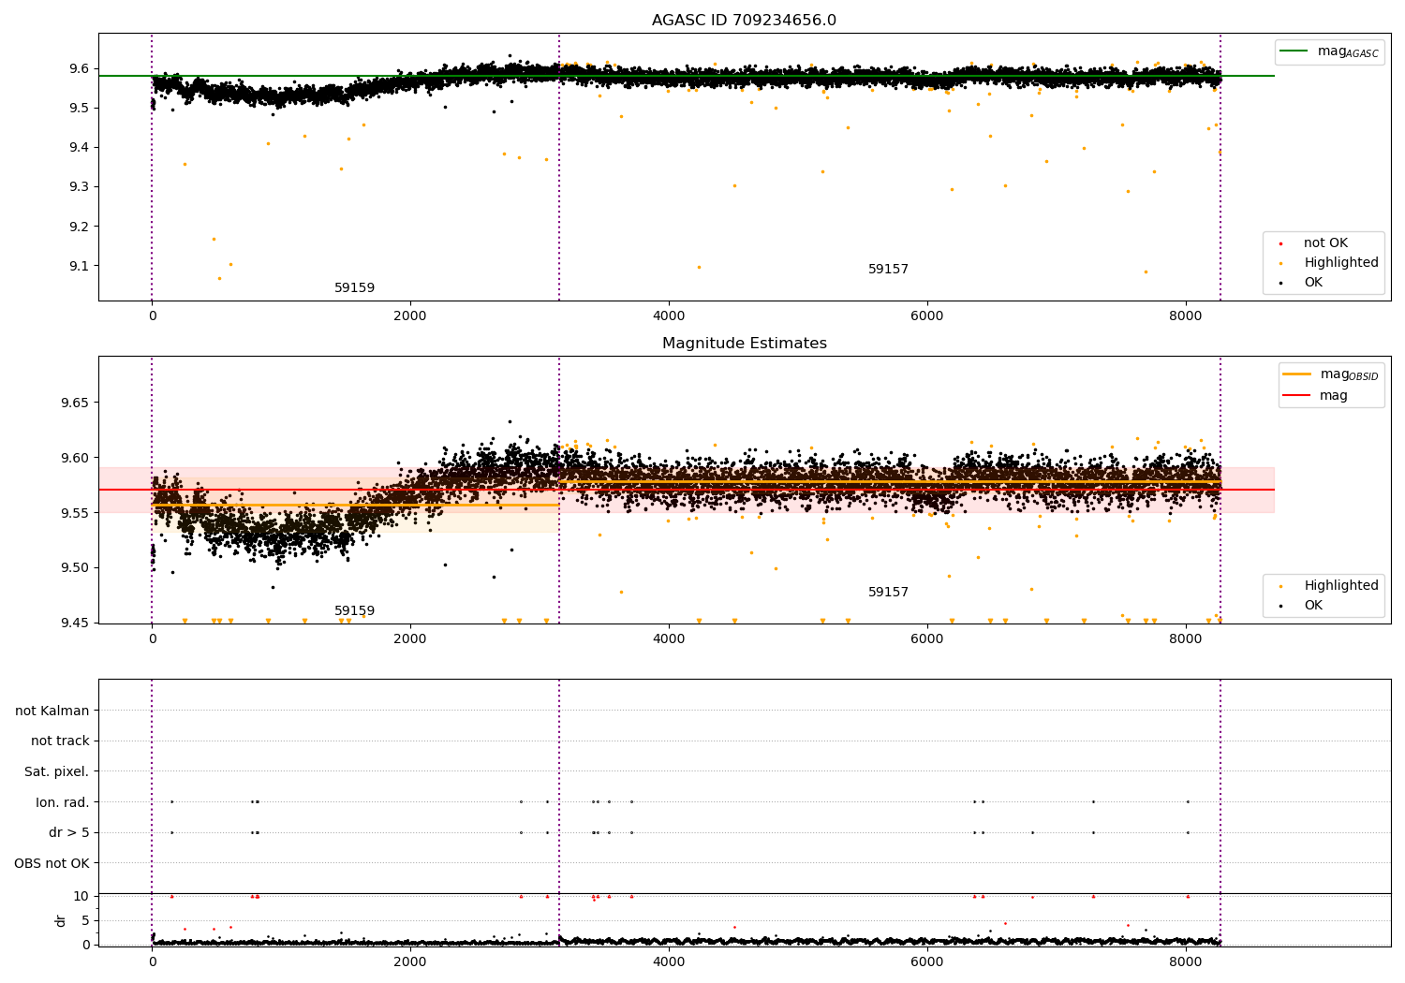
Task: Click the 'OBS not OK' row label
Action: click(52, 863)
